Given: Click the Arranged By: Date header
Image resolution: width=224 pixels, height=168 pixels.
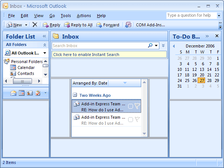Looking at the screenshot, I should click(x=90, y=83).
